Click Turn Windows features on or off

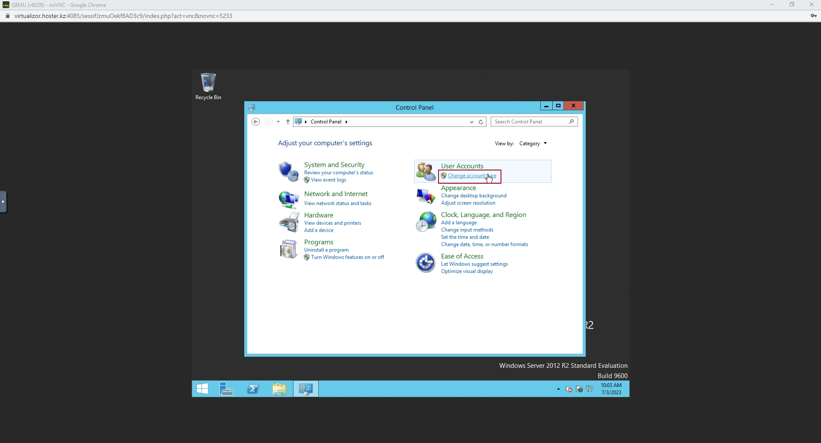[347, 257]
